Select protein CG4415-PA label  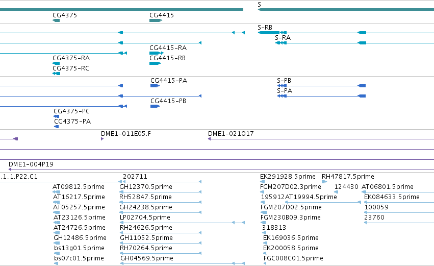(x=169, y=81)
